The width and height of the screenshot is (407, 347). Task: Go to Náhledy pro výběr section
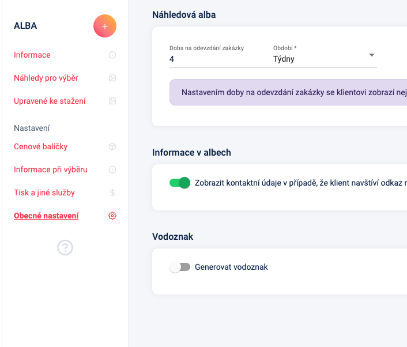(46, 78)
